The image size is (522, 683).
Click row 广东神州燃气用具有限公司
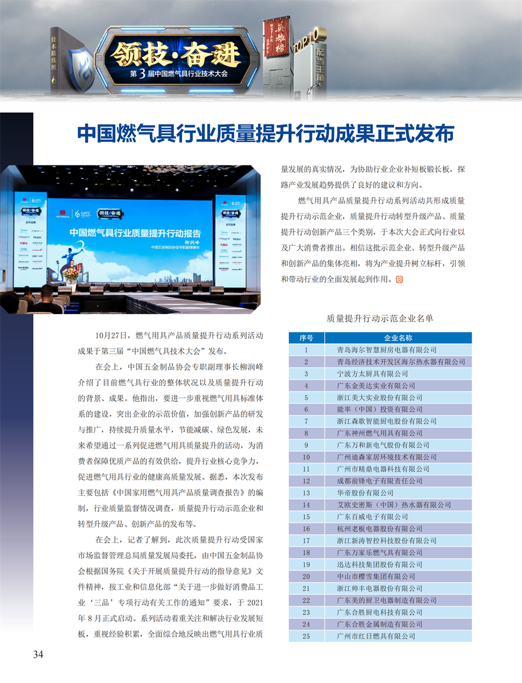tap(380, 433)
